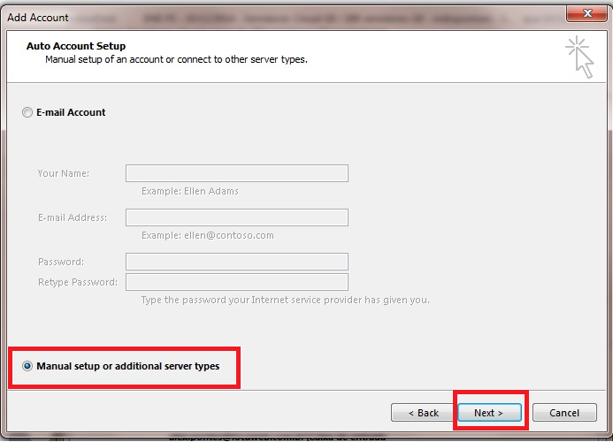Cancel the Add Account dialog
The width and height of the screenshot is (613, 442).
click(x=564, y=413)
